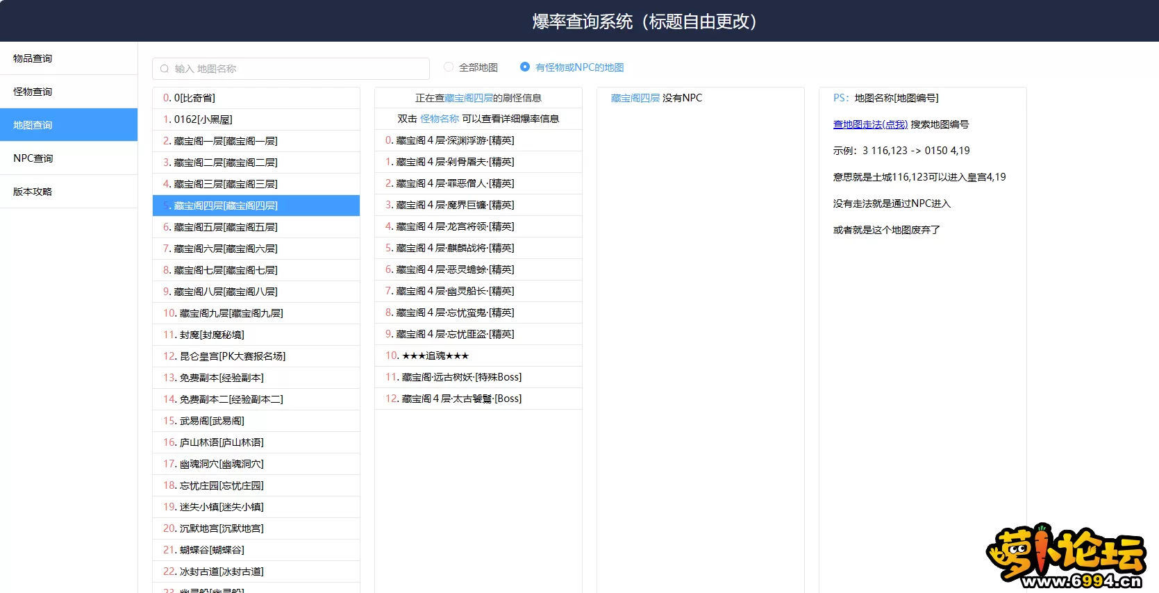Image resolution: width=1159 pixels, height=593 pixels.
Task: Click the search magnifier icon in the map box
Action: (165, 69)
